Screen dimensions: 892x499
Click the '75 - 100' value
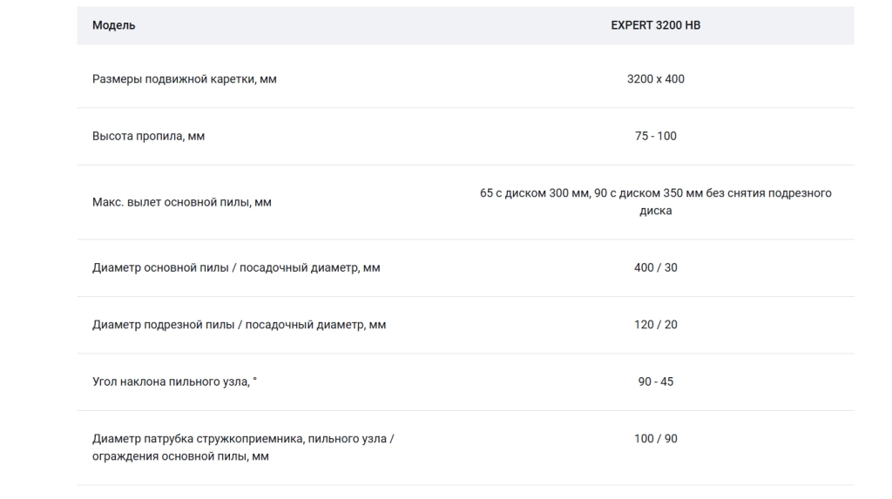click(x=655, y=136)
